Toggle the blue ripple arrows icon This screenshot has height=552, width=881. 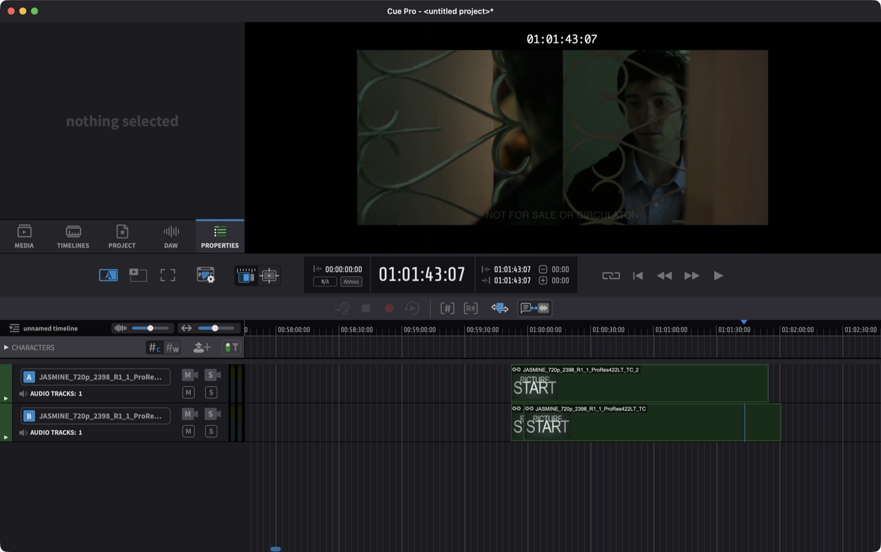point(500,309)
